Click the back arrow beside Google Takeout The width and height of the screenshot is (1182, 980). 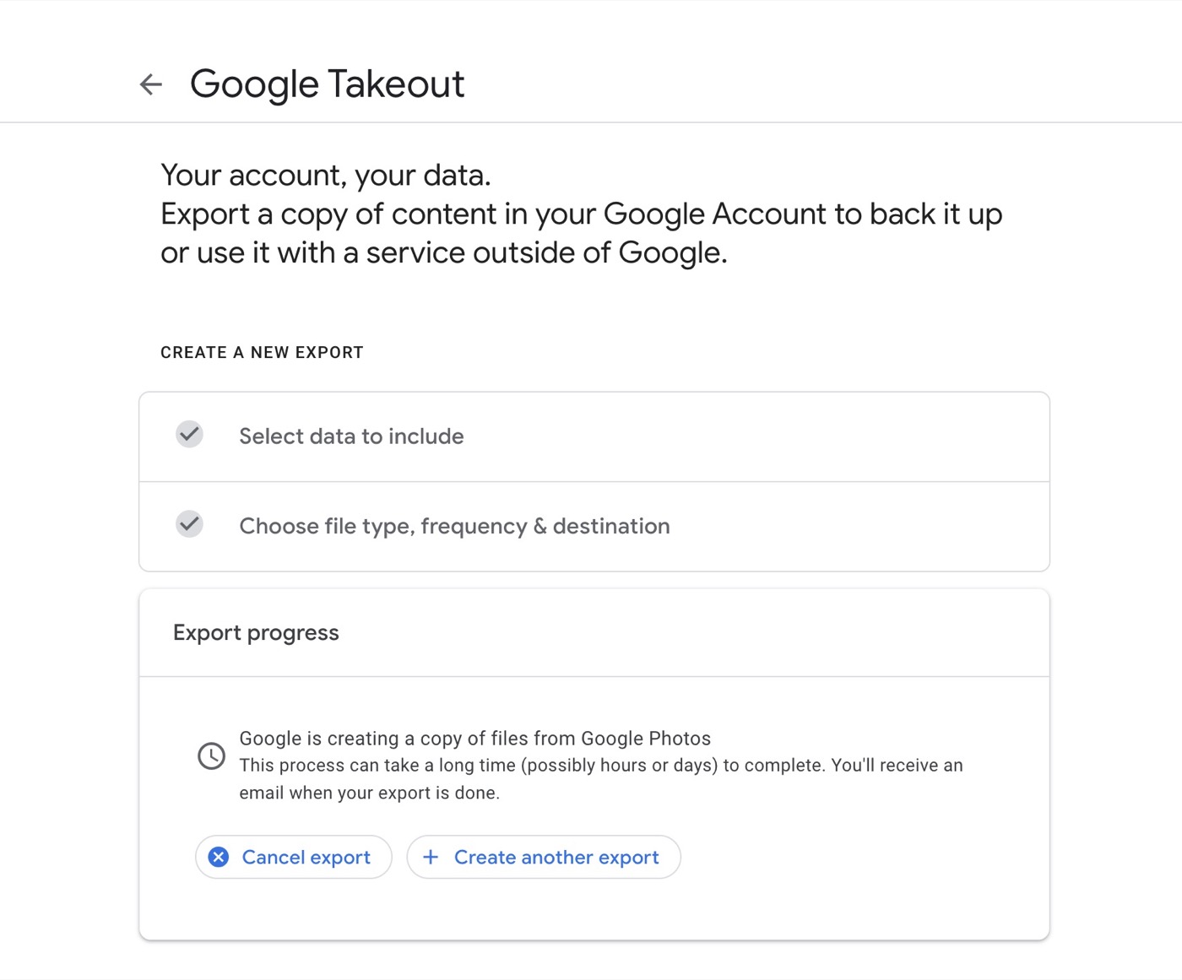(x=151, y=84)
